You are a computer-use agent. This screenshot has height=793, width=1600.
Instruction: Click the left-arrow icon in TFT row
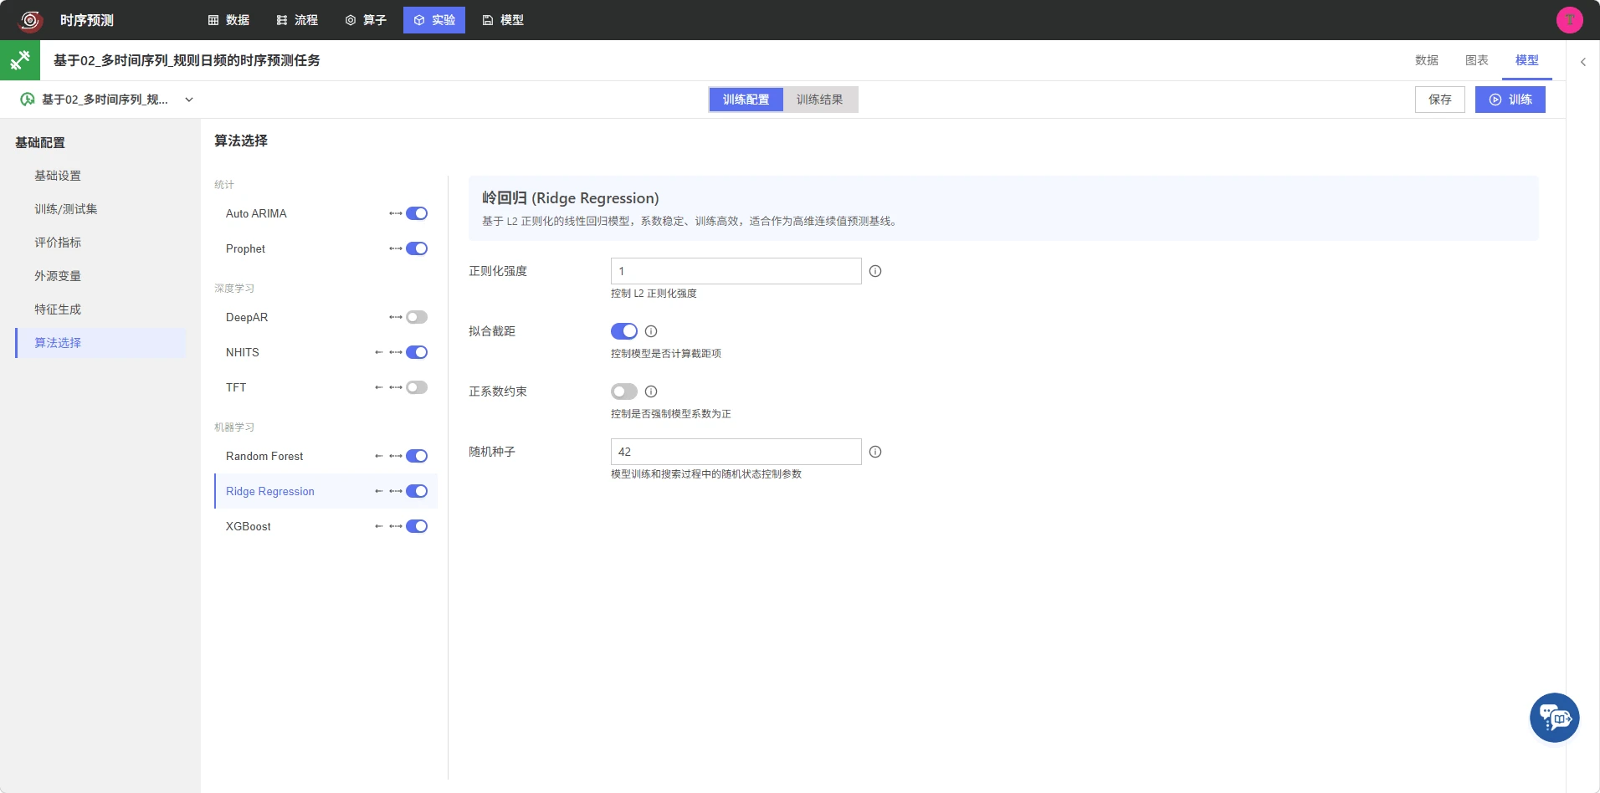(x=379, y=387)
